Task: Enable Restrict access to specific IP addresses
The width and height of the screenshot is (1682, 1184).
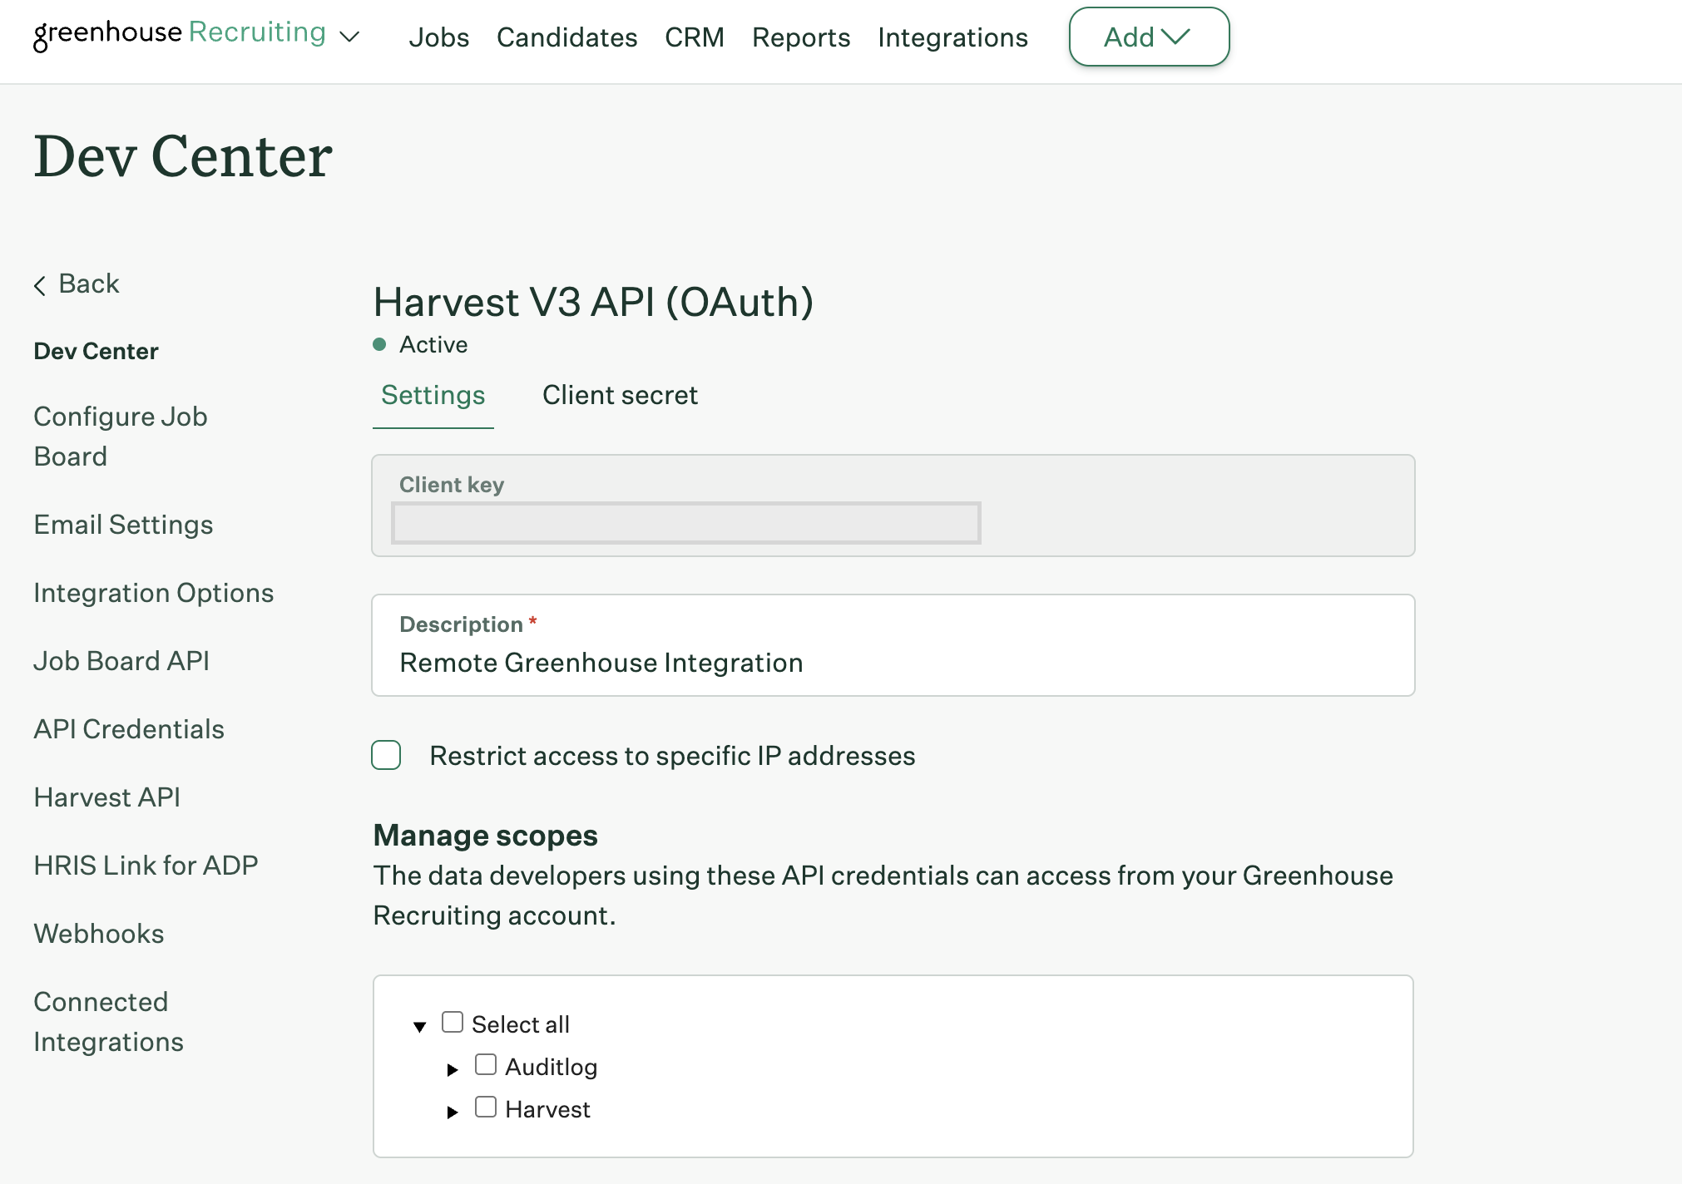Action: (386, 756)
